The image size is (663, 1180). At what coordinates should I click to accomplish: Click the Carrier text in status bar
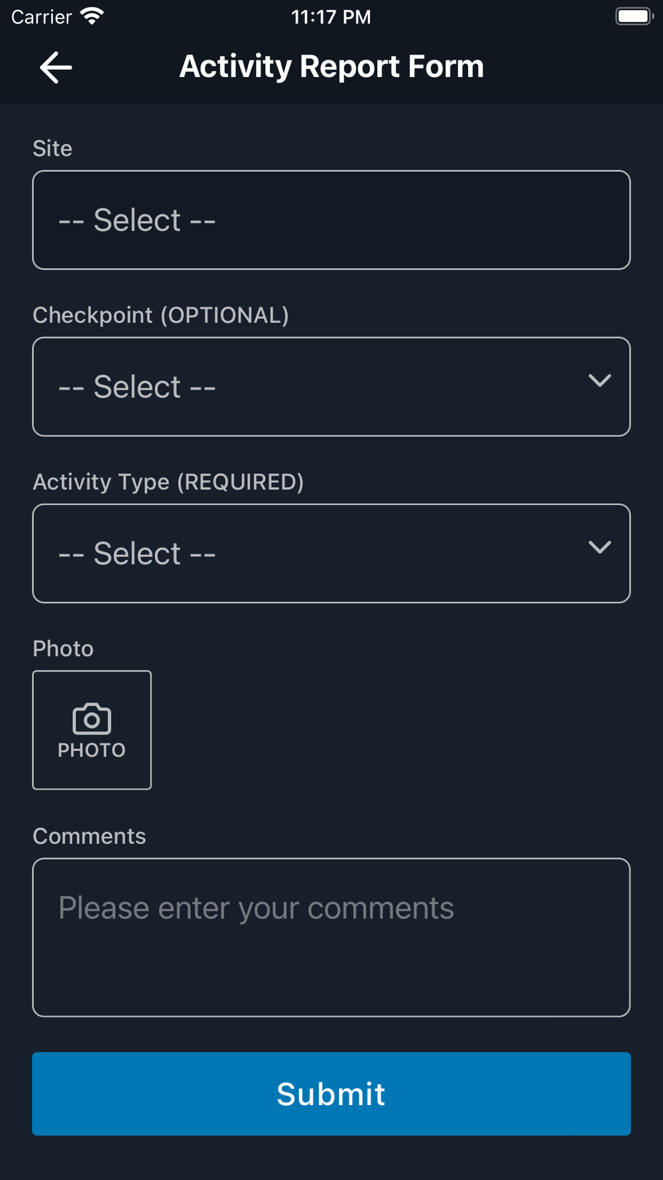pyautogui.click(x=41, y=17)
